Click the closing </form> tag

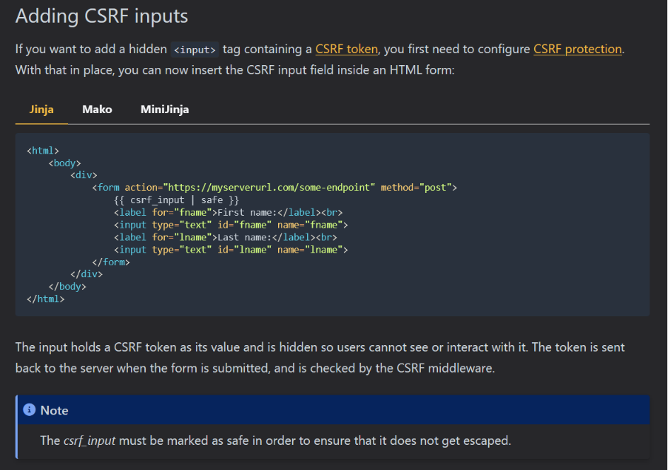(x=111, y=262)
